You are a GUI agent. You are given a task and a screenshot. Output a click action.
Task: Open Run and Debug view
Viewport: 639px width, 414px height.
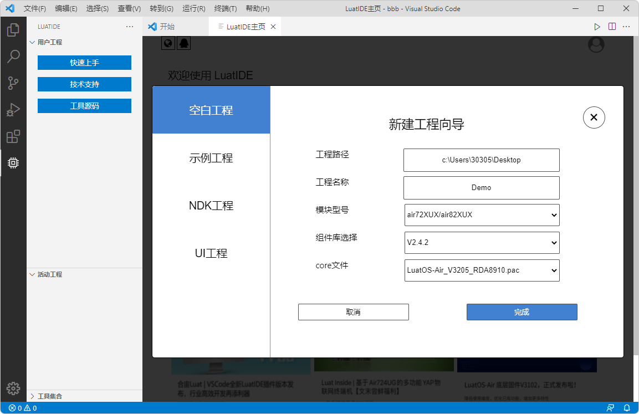point(13,110)
